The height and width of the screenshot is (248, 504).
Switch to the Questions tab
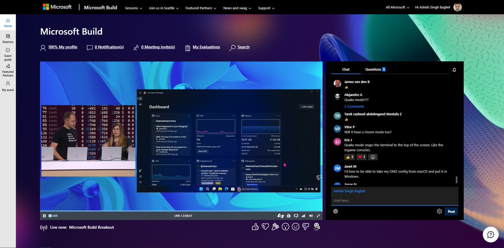pos(375,69)
